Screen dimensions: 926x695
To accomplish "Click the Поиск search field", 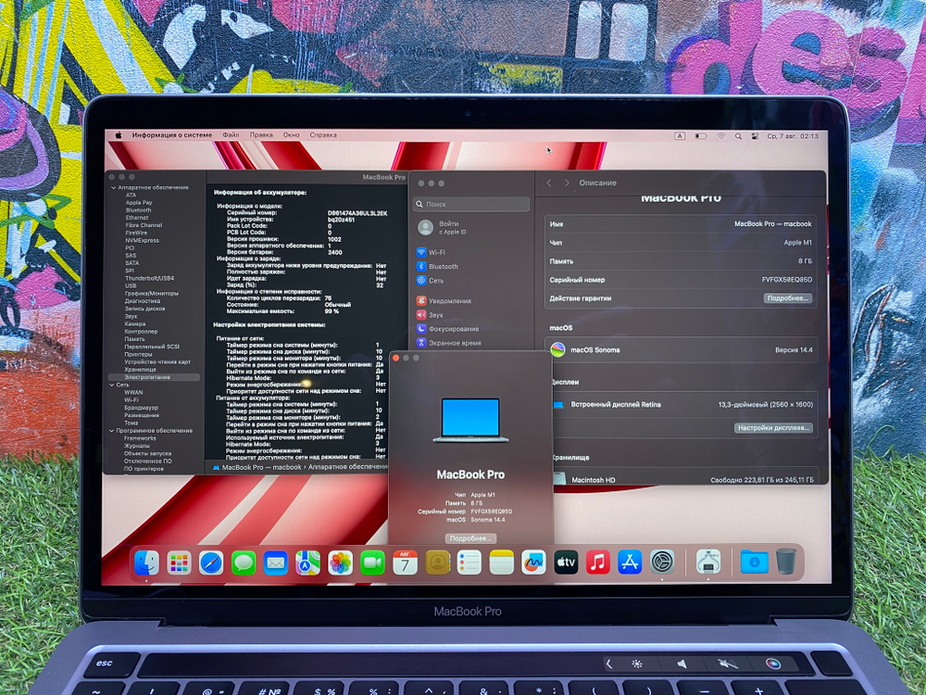I will [472, 204].
